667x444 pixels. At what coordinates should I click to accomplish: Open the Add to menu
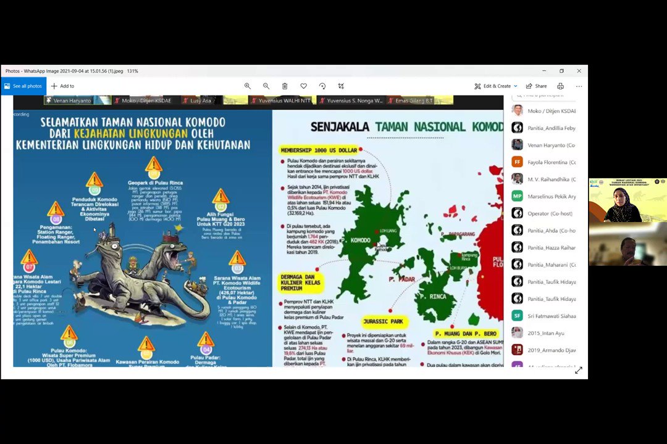pos(62,86)
